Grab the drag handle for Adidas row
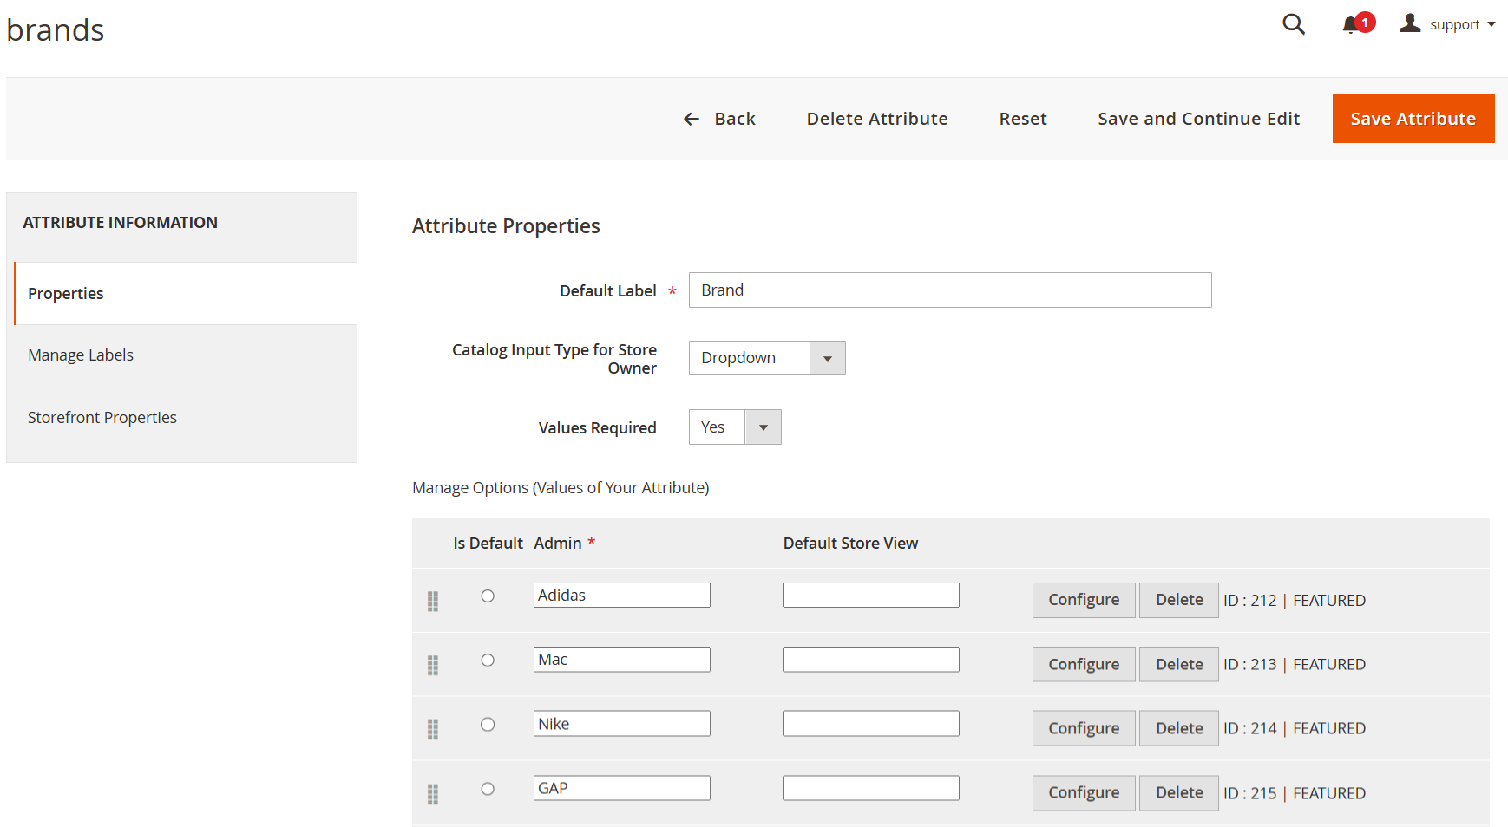1508x827 pixels. pyautogui.click(x=433, y=601)
